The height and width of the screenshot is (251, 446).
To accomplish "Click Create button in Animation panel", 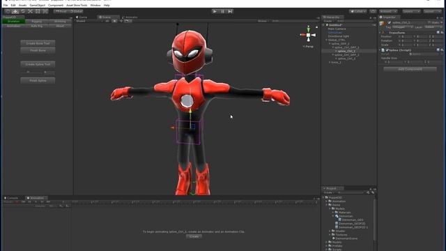I will (x=194, y=236).
